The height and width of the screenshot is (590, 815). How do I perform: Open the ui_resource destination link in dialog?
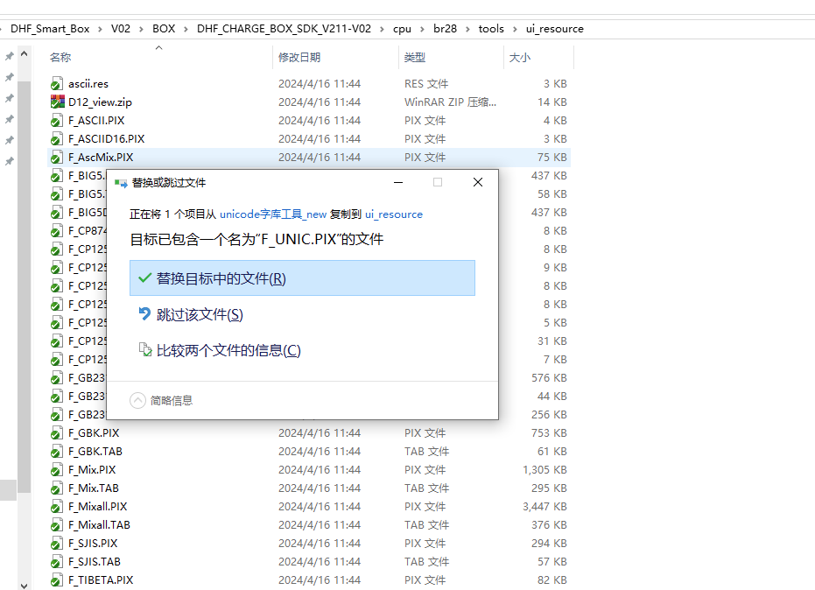click(393, 214)
